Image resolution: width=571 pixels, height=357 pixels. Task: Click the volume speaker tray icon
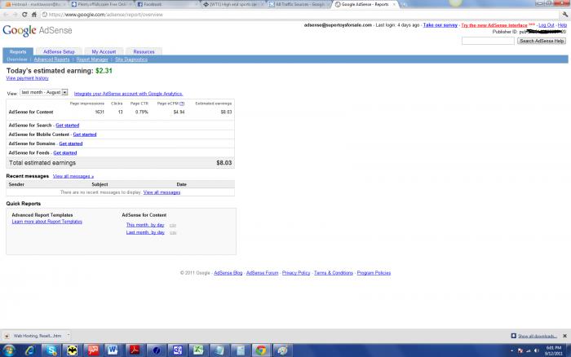[x=537, y=350]
